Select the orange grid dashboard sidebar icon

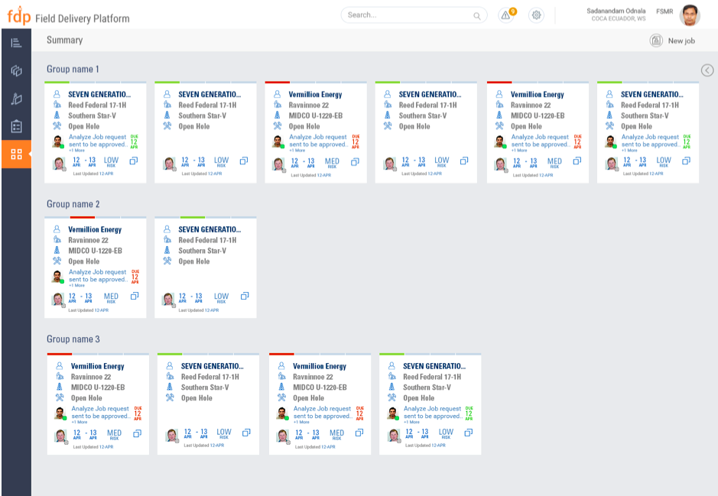click(15, 154)
